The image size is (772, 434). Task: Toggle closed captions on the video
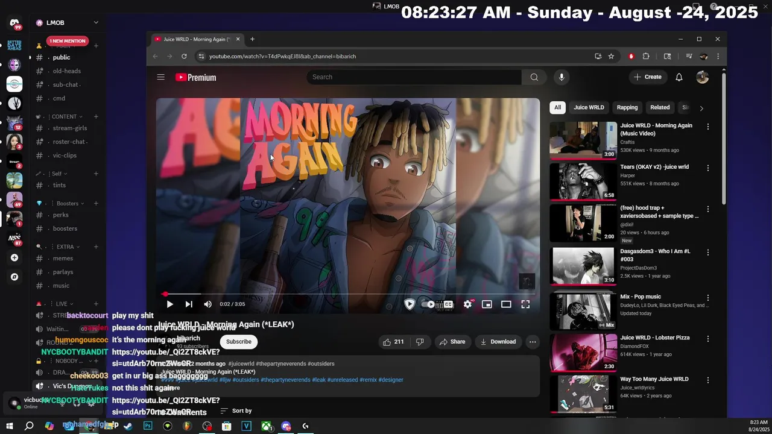[x=448, y=304]
